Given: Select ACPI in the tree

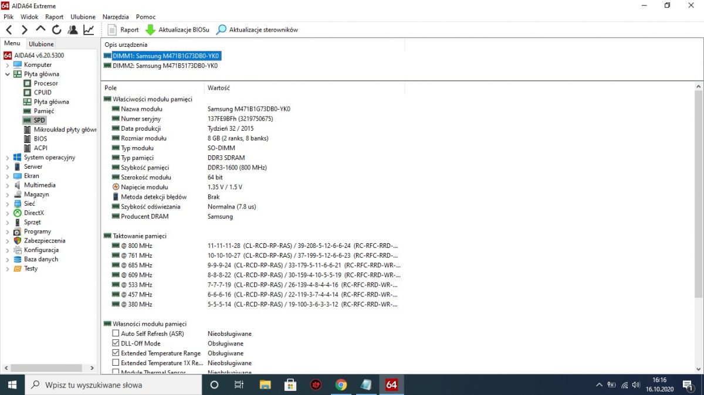Looking at the screenshot, I should pos(40,148).
